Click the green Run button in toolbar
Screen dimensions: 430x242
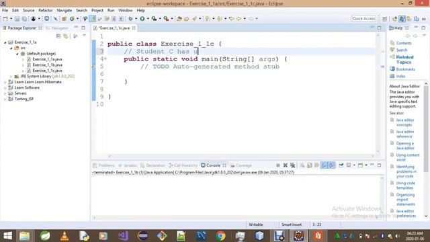pos(142,19)
